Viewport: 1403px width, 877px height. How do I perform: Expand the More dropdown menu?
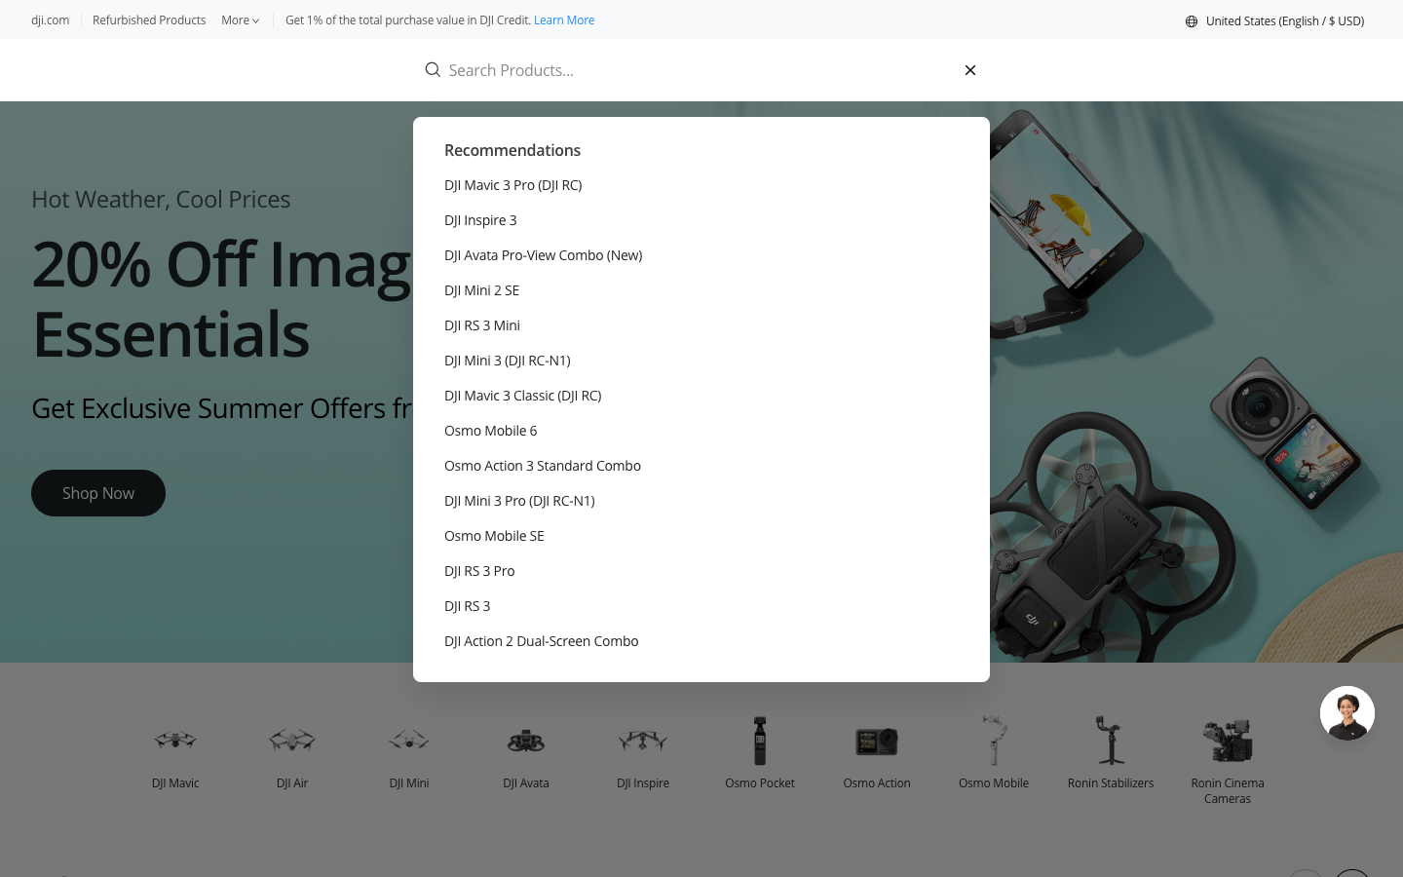(240, 19)
